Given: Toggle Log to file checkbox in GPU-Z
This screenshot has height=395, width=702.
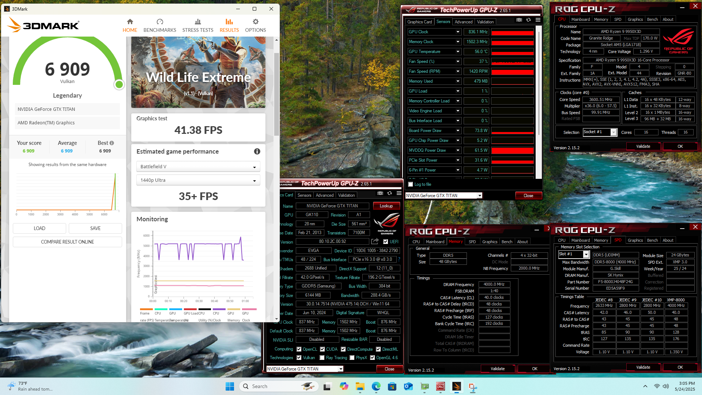Looking at the screenshot, I should (x=411, y=184).
